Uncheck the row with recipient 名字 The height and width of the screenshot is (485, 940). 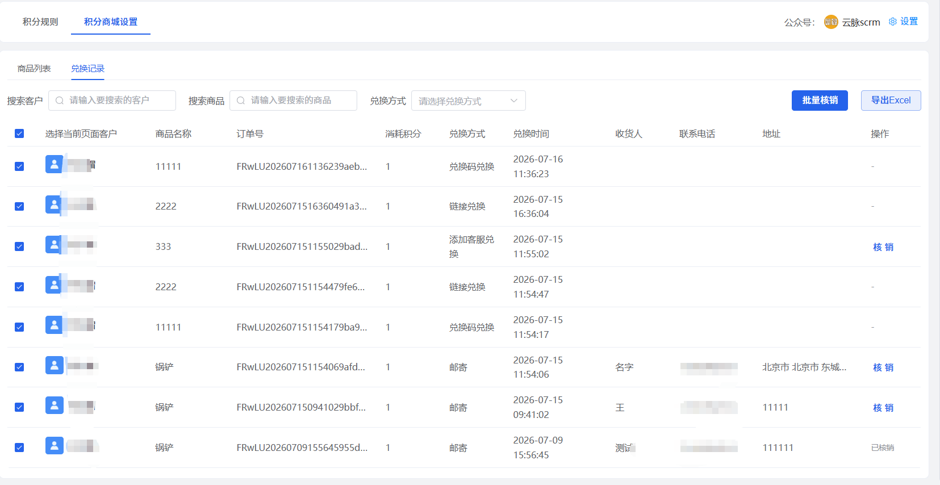tap(19, 367)
